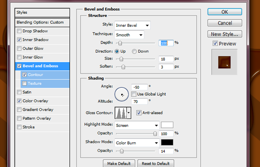This screenshot has height=167, width=260.
Task: Click the New Style... button
Action: point(224,34)
